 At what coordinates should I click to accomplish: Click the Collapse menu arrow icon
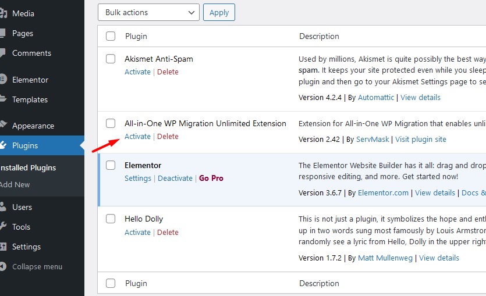(3, 266)
